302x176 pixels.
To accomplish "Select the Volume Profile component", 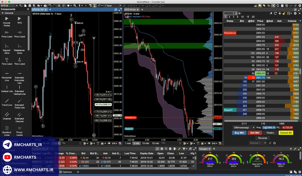I will click(7, 21).
